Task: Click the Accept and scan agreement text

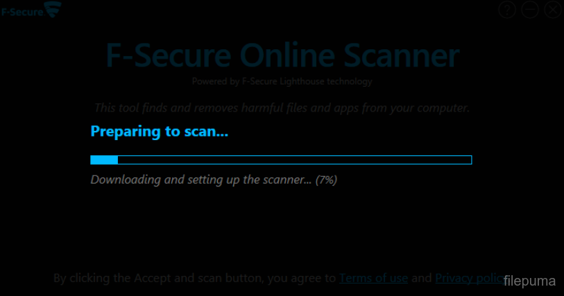Action: [x=194, y=278]
